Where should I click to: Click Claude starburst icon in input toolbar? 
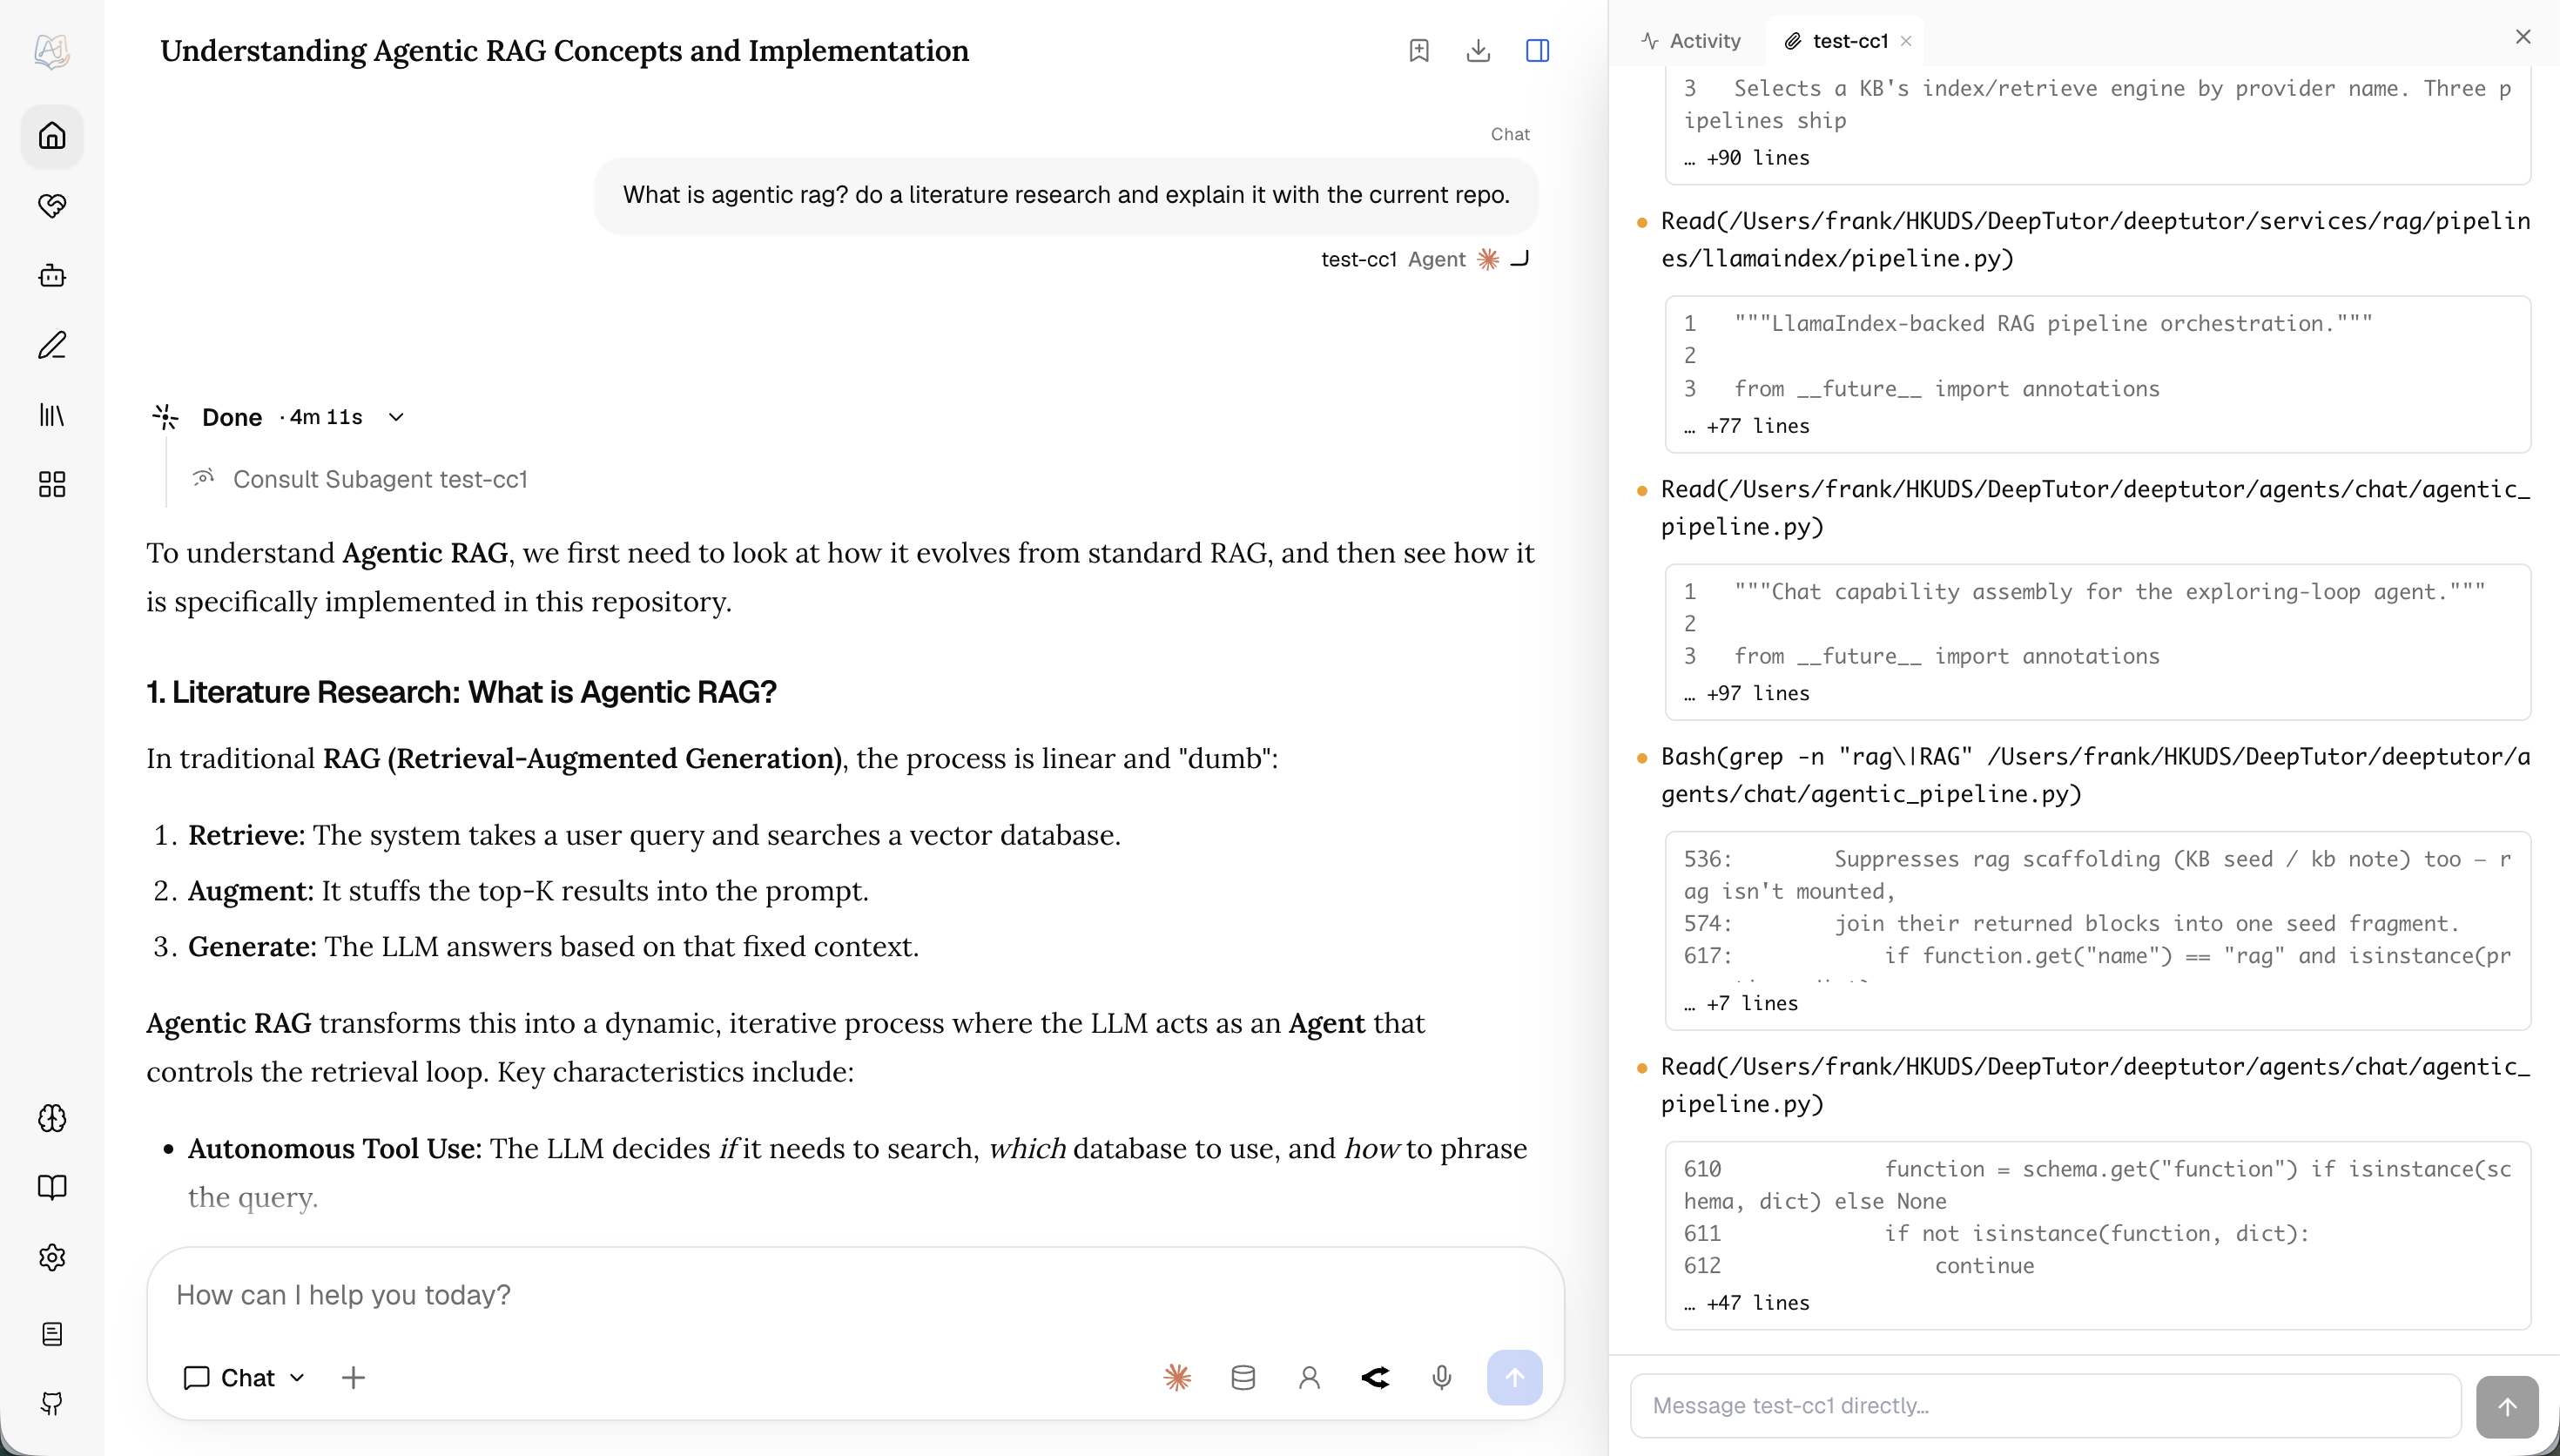(x=1177, y=1378)
